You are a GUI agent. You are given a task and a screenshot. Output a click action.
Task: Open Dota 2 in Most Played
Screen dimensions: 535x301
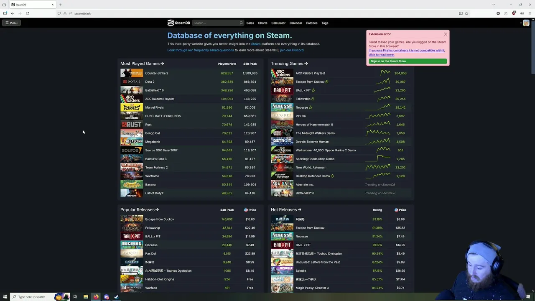pyautogui.click(x=150, y=82)
